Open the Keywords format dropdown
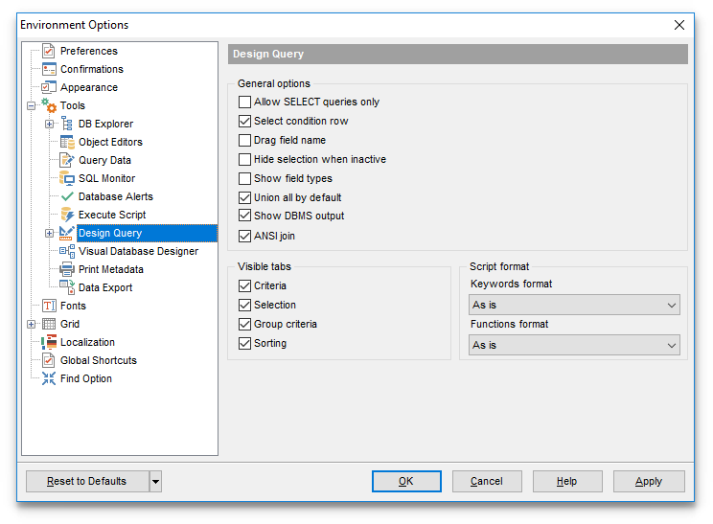The image size is (713, 524). point(574,305)
